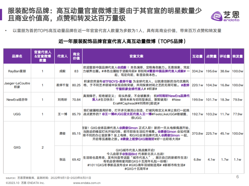
Task: Select the 品牌名 column header
Action: tap(17, 56)
